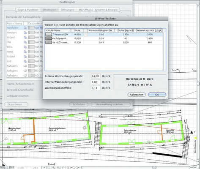Open the arrow popup next to the 74 % zoom value

44,168
